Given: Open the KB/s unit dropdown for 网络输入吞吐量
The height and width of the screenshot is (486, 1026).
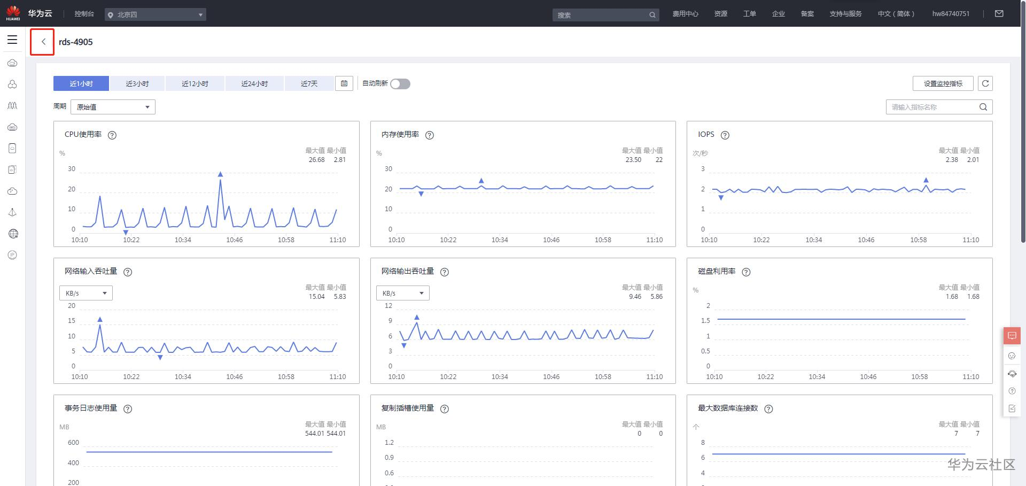Looking at the screenshot, I should point(86,293).
